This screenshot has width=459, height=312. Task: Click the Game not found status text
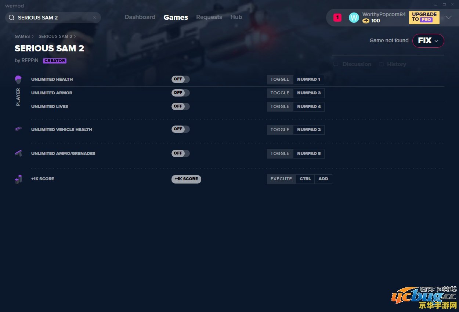tap(389, 40)
